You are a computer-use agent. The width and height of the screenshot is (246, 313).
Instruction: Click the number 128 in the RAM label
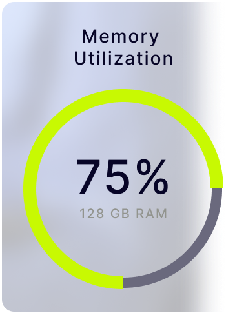(92, 214)
